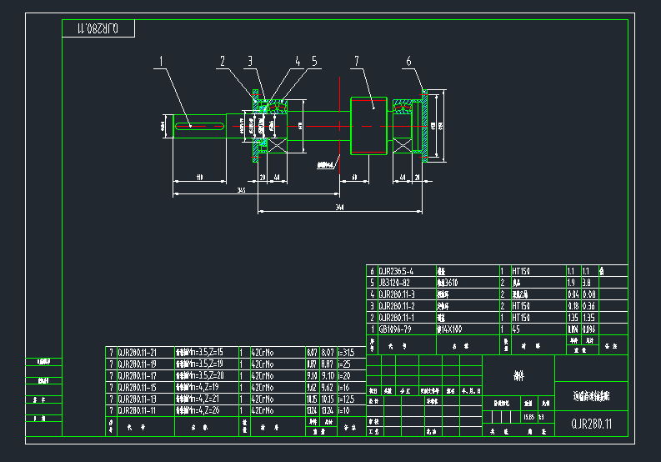The height and width of the screenshot is (462, 661).
Task: Click the i=20 ratio remark cell
Action: (352, 375)
